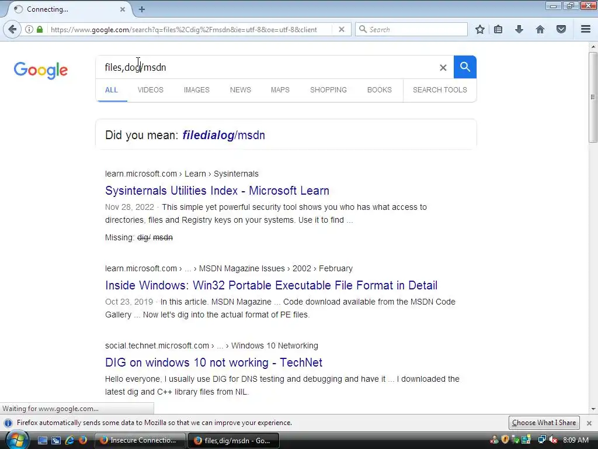This screenshot has width=598, height=449.
Task: Click the security shield tray icon
Action: (x=505, y=440)
